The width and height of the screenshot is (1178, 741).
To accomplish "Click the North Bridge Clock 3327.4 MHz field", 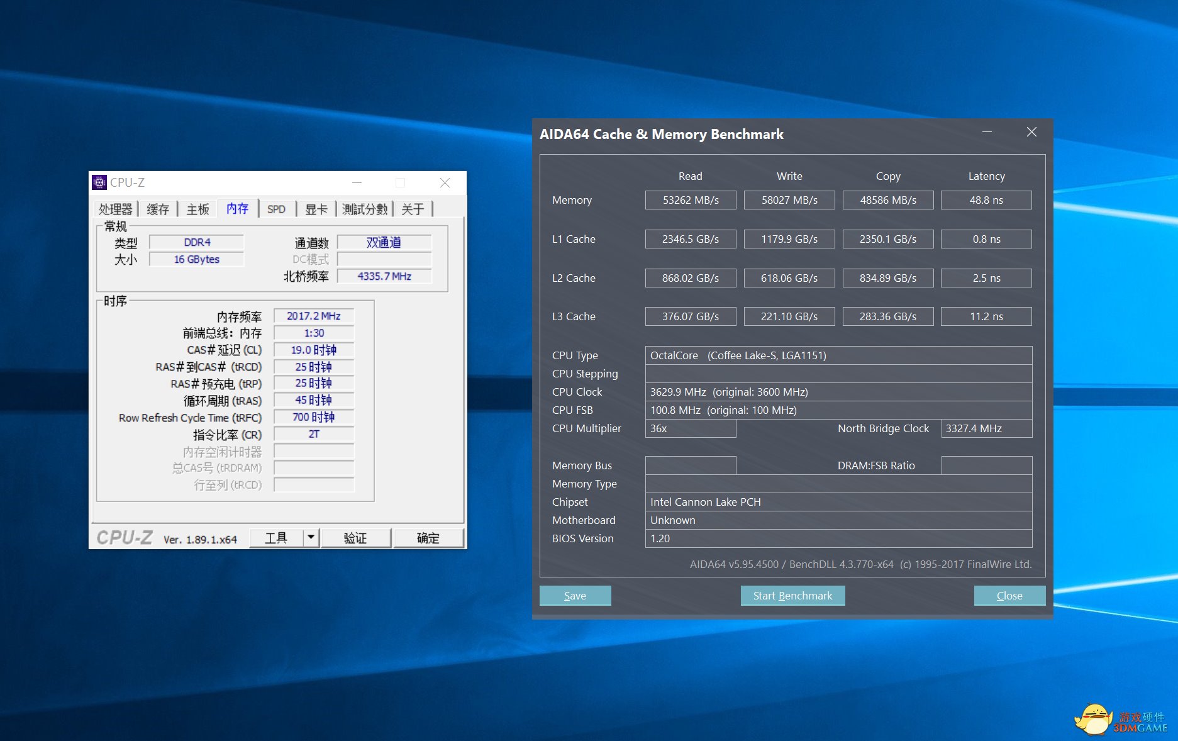I will [x=986, y=428].
